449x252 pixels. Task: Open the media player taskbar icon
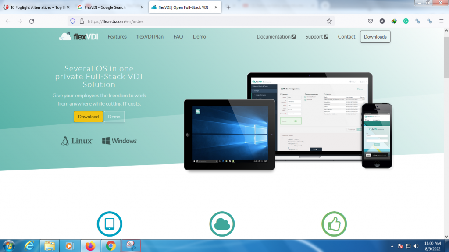tap(69, 246)
